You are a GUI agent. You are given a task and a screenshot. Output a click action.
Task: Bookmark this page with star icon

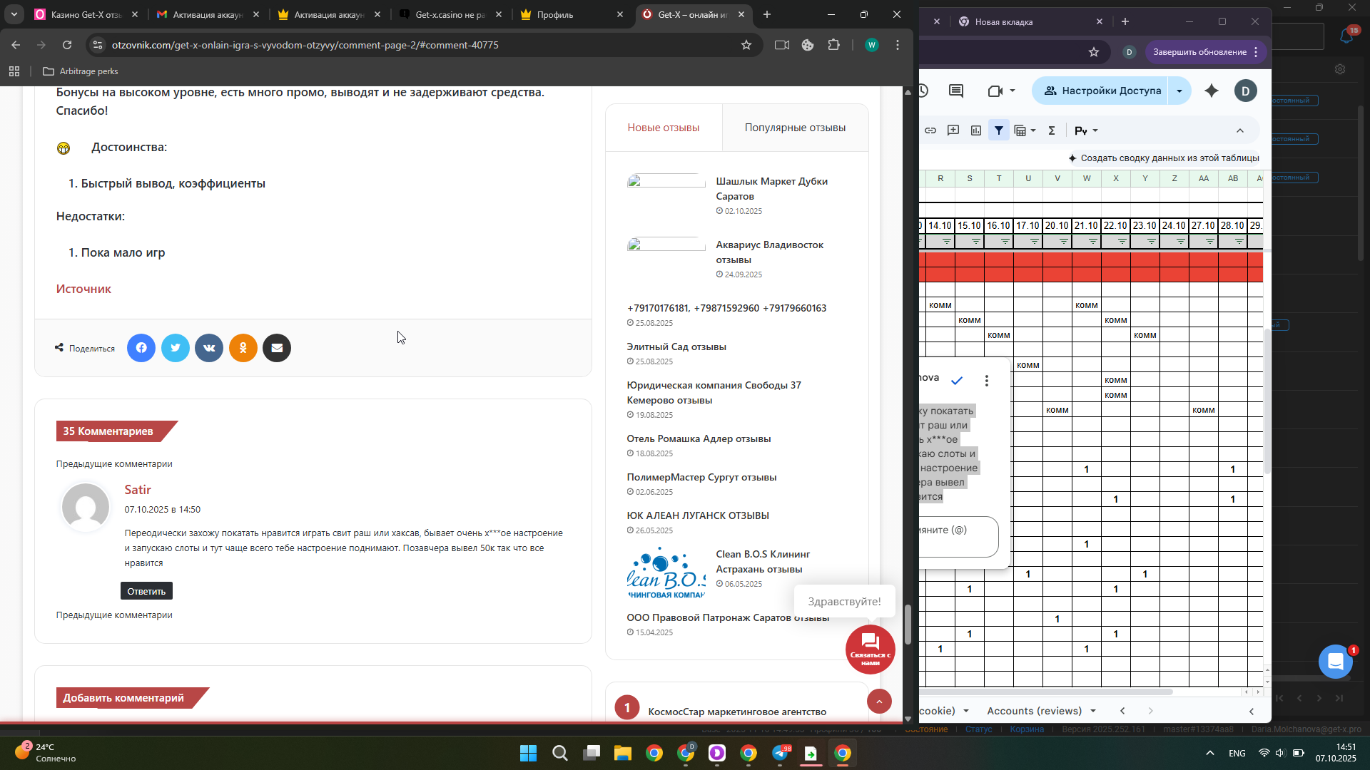746,45
